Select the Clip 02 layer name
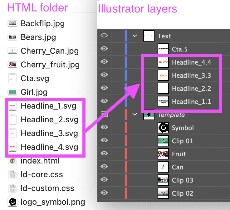230x210 pixels. [182, 193]
